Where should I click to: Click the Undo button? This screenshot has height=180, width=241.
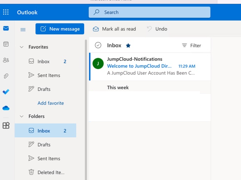pos(157,29)
